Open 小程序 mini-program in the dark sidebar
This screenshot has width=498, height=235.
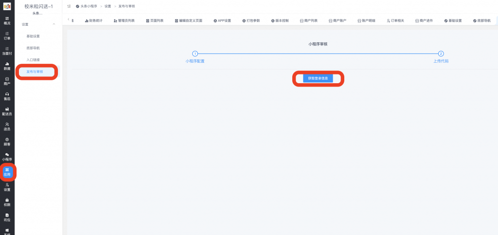pyautogui.click(x=7, y=157)
